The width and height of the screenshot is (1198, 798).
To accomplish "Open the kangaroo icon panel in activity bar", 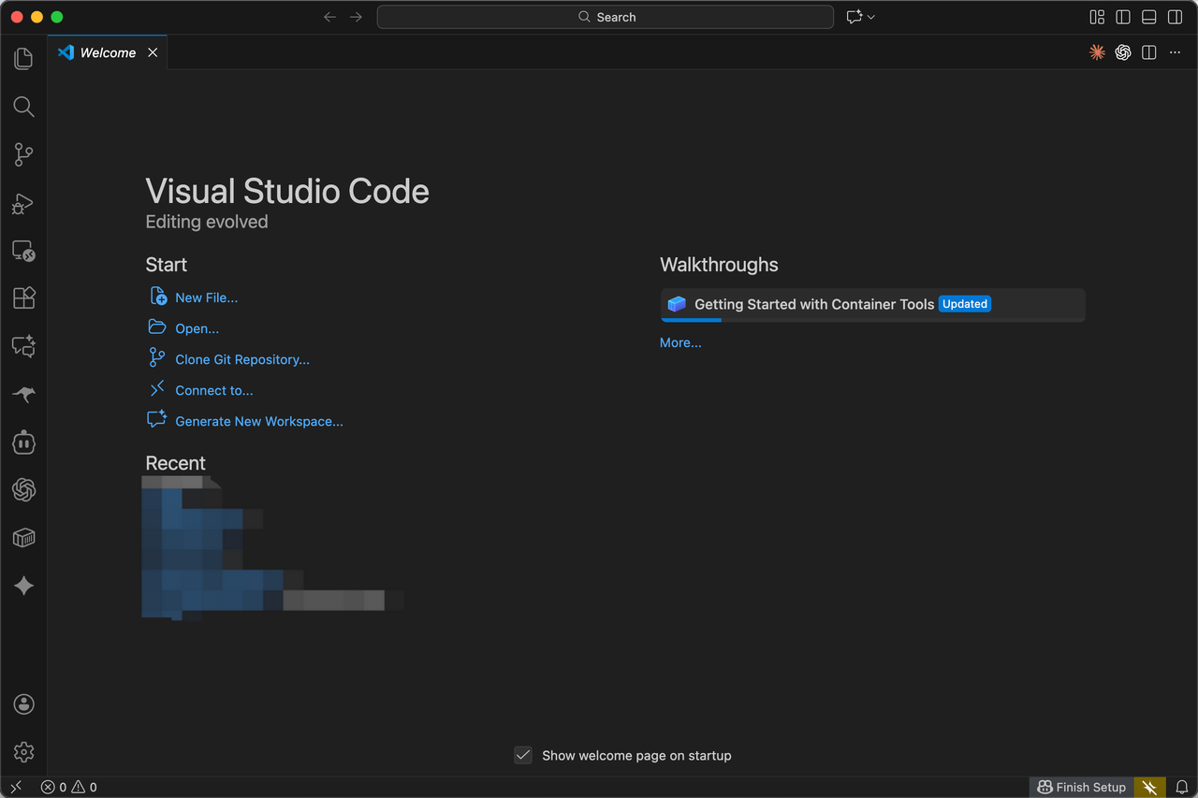I will coord(23,395).
